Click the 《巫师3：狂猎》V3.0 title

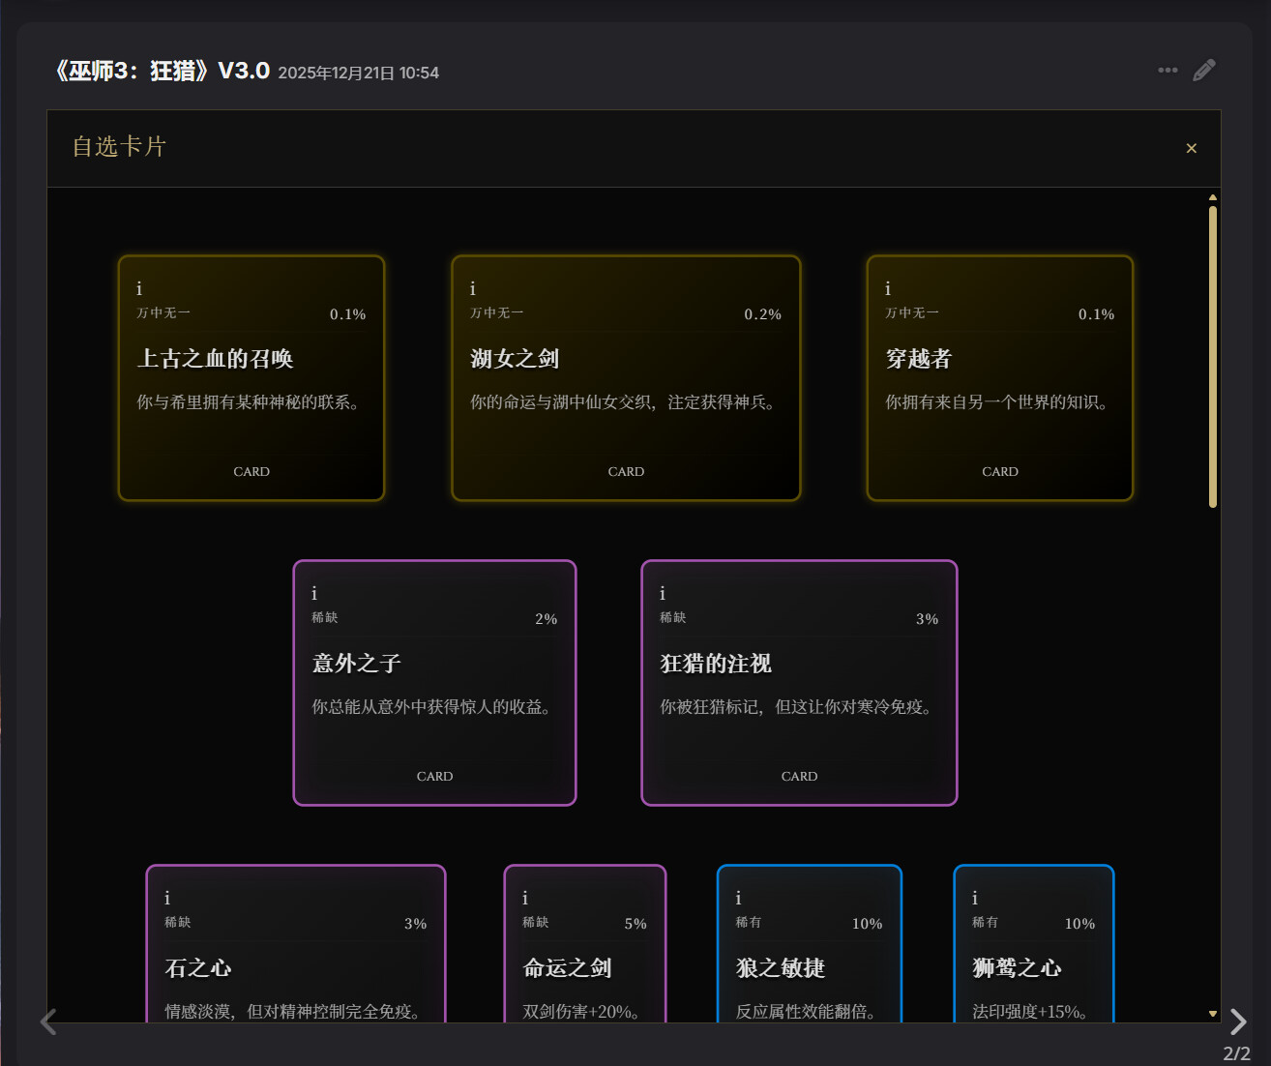click(162, 71)
